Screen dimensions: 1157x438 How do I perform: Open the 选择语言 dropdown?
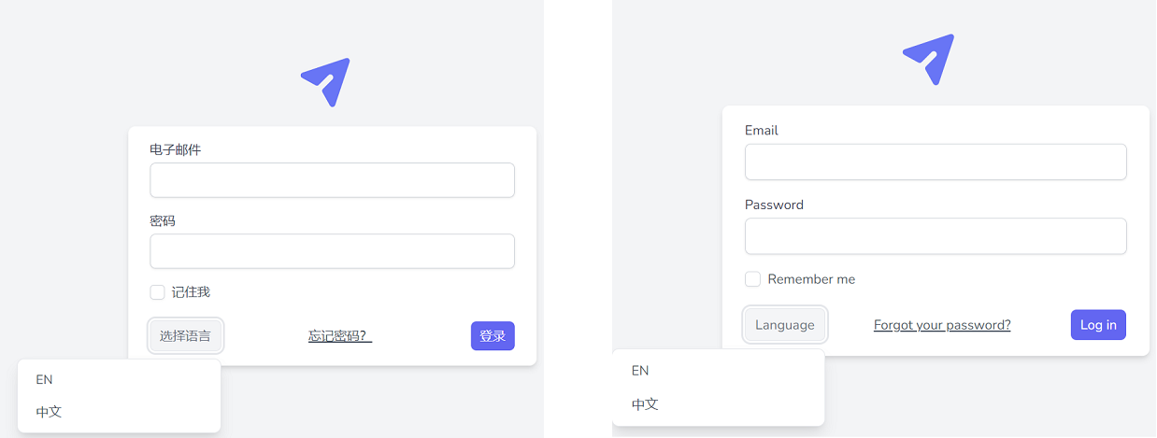tap(185, 336)
